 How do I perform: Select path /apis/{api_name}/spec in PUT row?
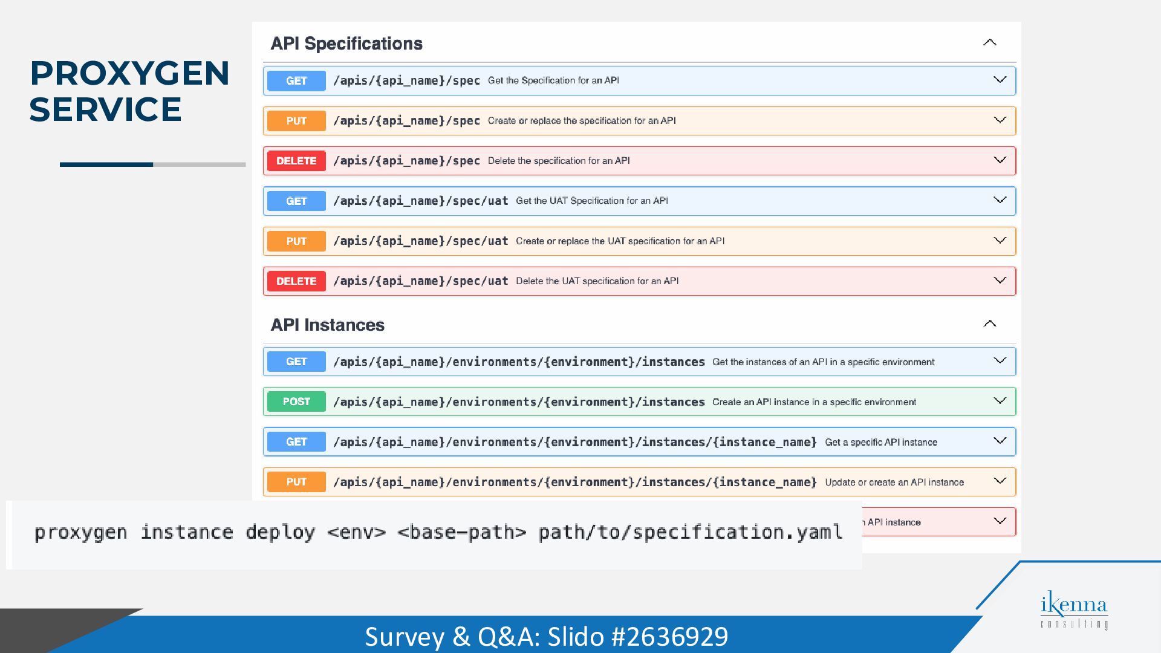pos(406,121)
